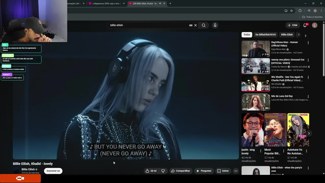The image size is (325, 183).
Task: Click the Perguntar button
Action: (204, 171)
